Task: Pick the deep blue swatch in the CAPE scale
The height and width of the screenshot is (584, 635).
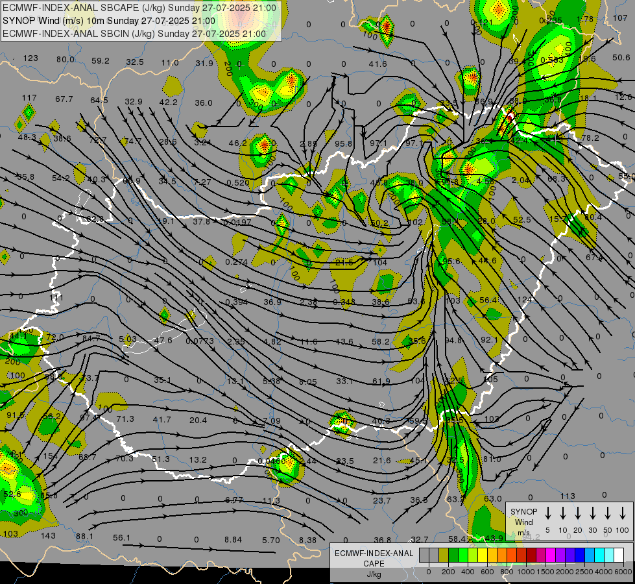Action: [x=579, y=555]
